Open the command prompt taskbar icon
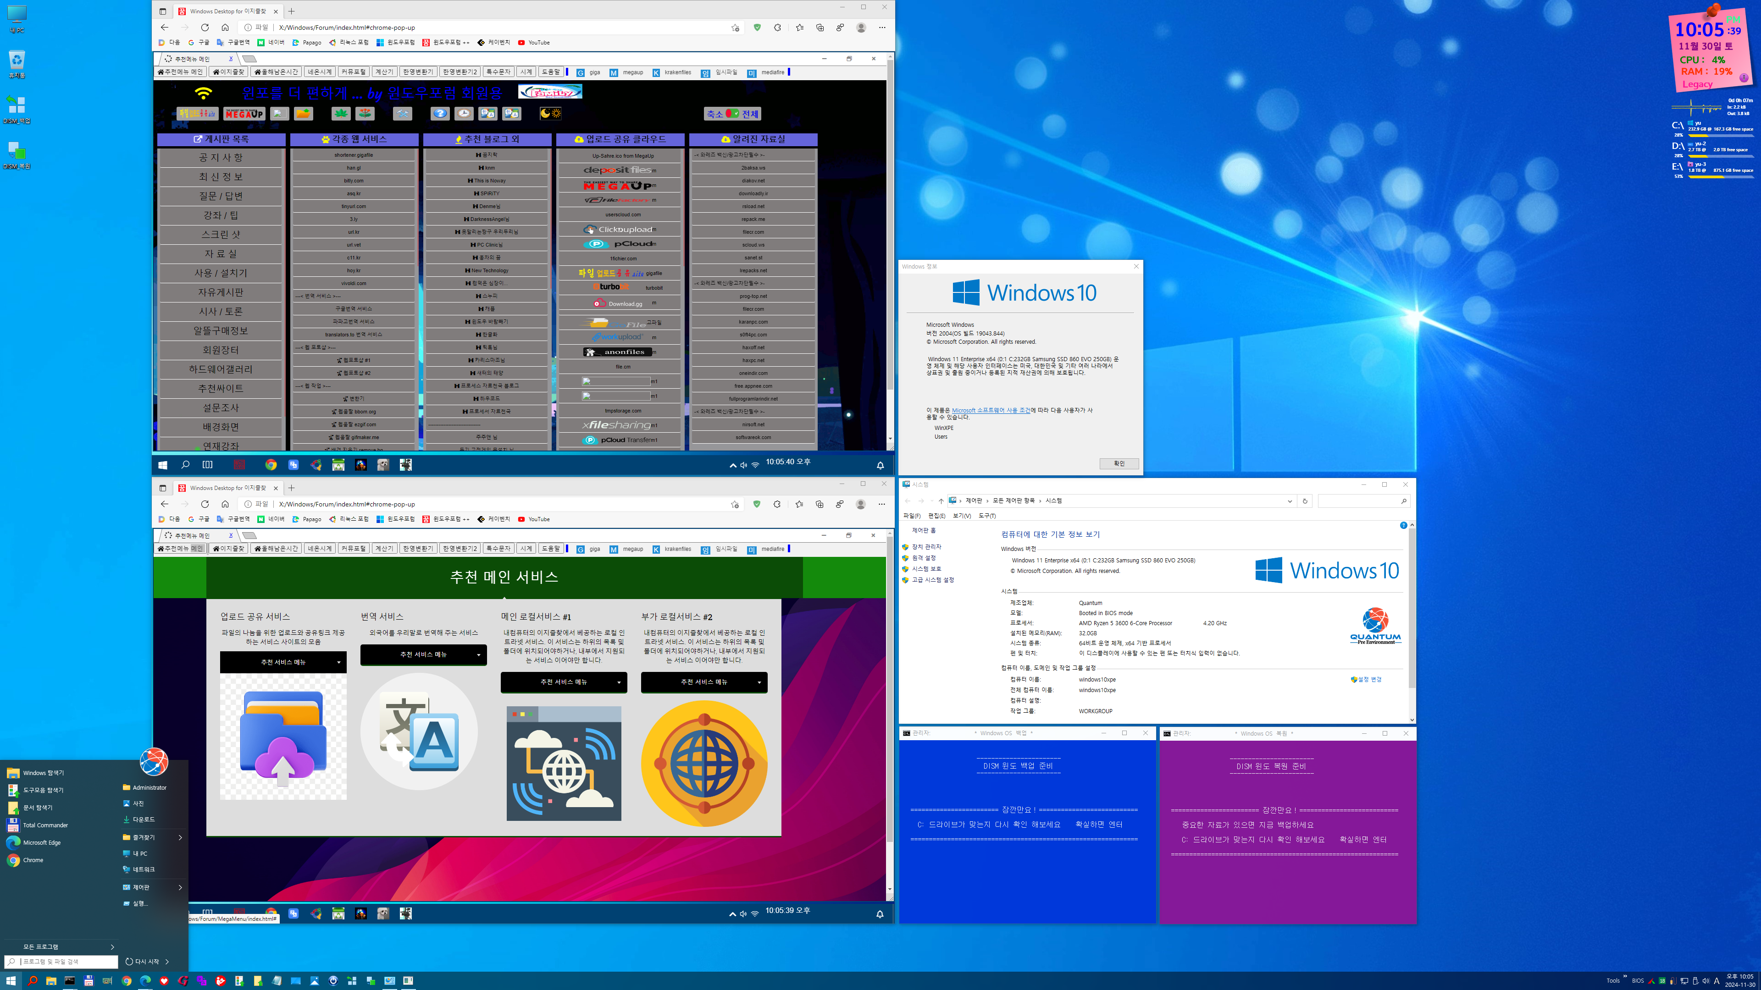The width and height of the screenshot is (1761, 990). [70, 980]
